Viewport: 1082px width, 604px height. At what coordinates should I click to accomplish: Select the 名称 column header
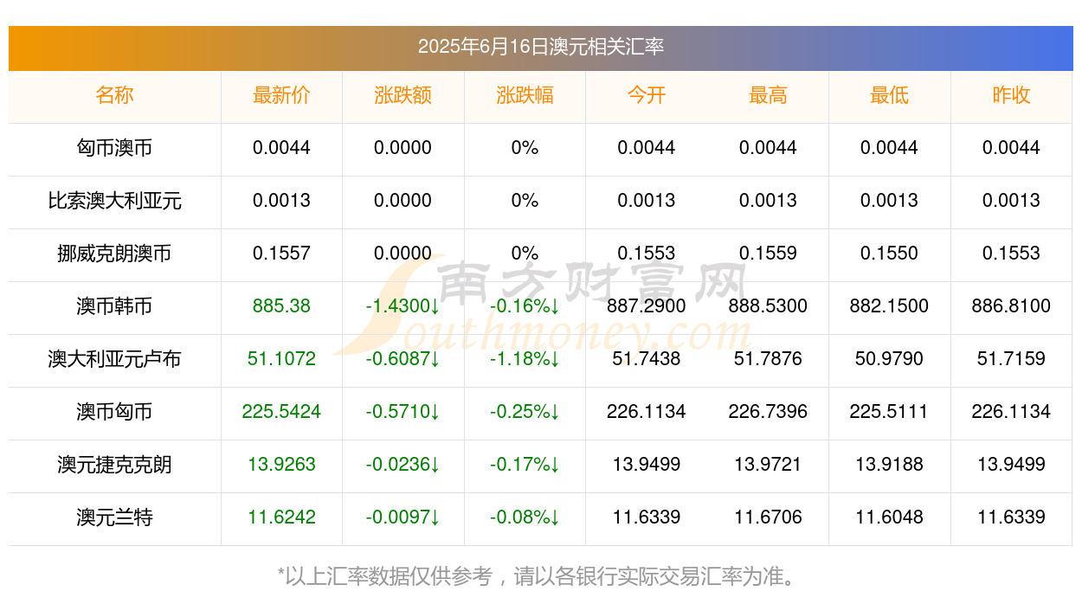(114, 95)
